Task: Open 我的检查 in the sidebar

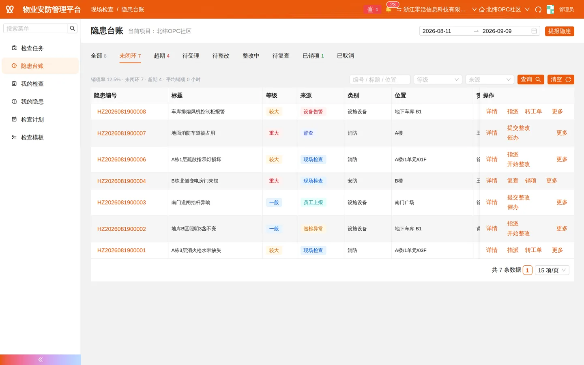Action: coord(40,84)
